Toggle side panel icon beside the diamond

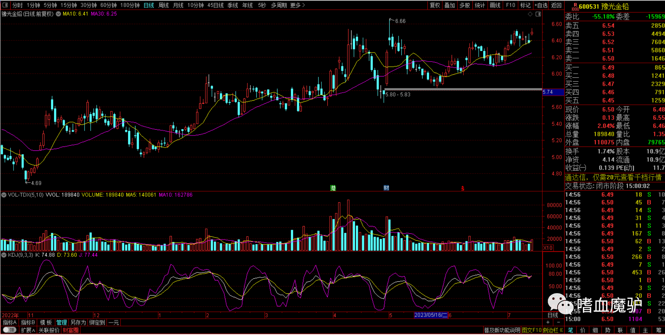pyautogui.click(x=538, y=14)
